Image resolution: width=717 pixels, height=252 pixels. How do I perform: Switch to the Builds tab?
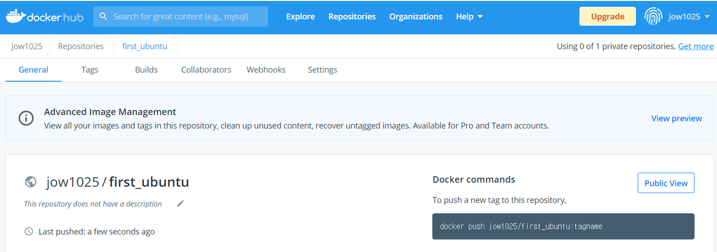click(146, 70)
